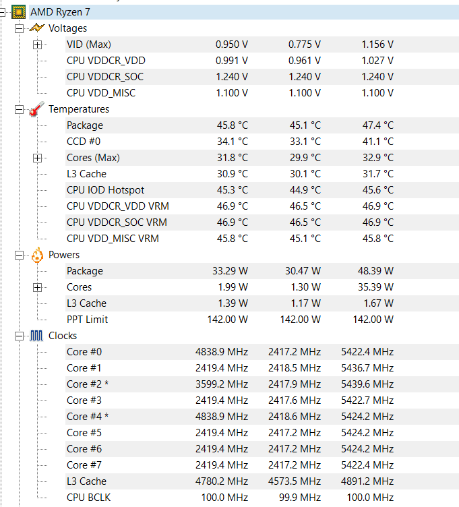Select the Voltages group label
Image resolution: width=459 pixels, height=507 pixels.
[67, 28]
